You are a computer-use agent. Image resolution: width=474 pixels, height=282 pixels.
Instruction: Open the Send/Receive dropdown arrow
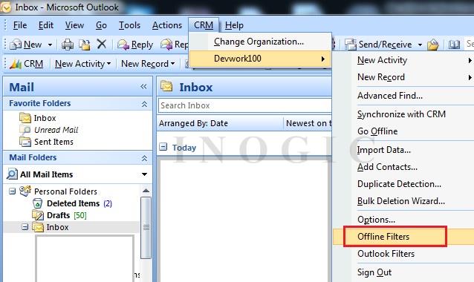[420, 45]
